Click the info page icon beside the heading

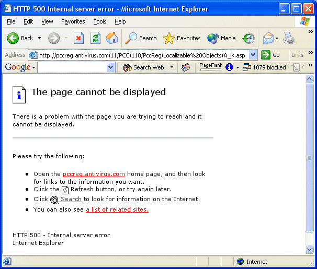click(x=19, y=95)
